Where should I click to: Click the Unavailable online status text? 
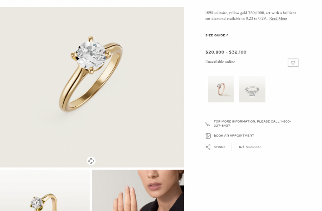[x=220, y=62]
